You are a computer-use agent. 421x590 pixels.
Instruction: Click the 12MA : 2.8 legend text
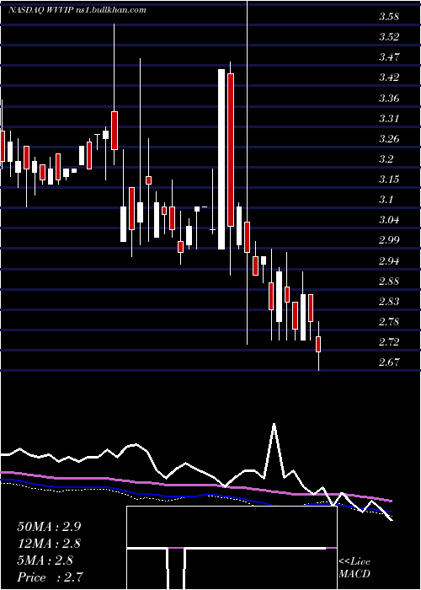click(x=49, y=544)
